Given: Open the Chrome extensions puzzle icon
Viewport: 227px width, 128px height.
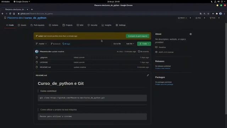Looking at the screenshot, I should (x=217, y=14).
